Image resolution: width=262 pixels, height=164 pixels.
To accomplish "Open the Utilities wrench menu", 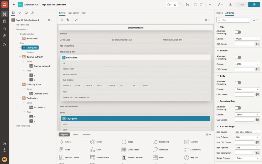I will [x=220, y=5].
